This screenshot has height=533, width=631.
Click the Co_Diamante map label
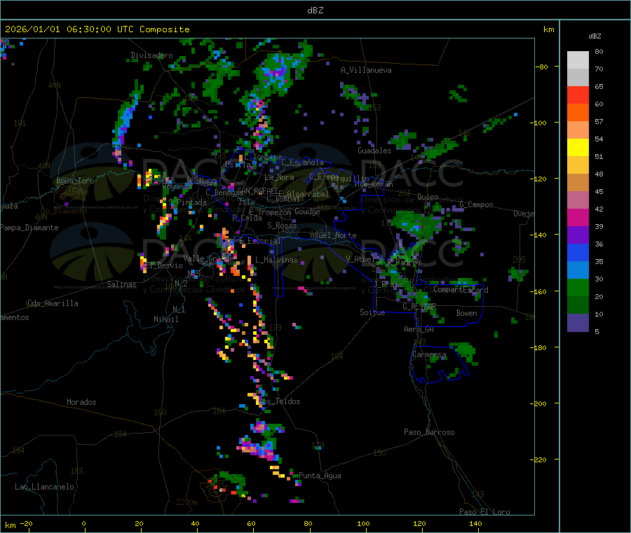64,211
